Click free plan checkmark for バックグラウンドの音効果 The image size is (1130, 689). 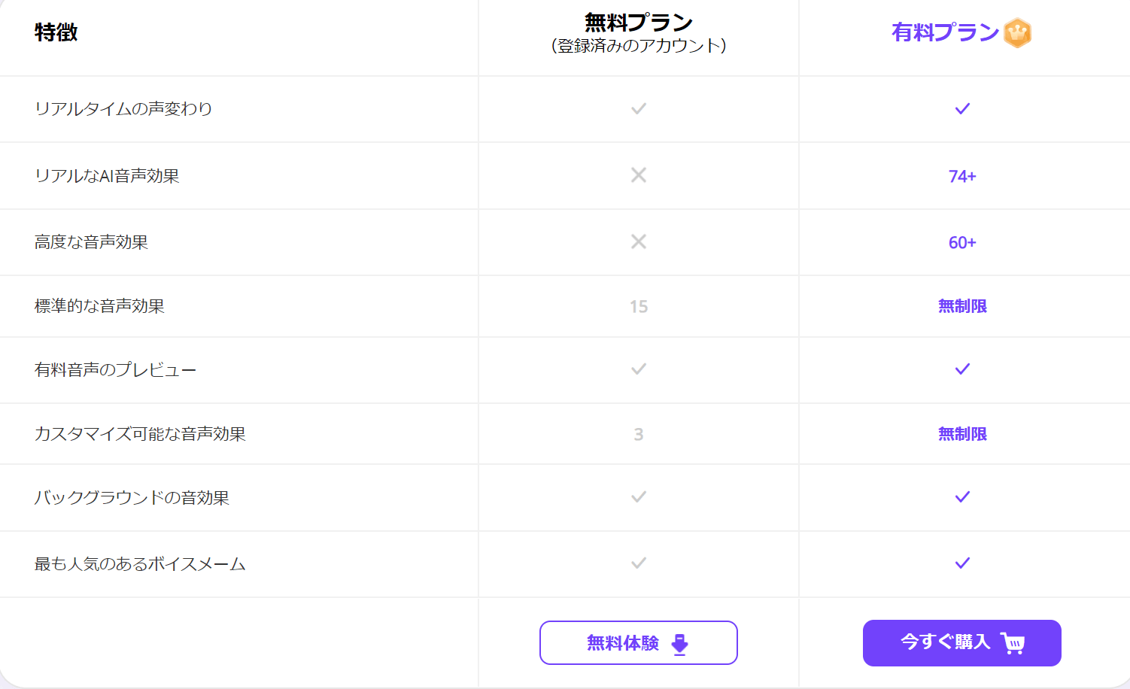click(639, 497)
